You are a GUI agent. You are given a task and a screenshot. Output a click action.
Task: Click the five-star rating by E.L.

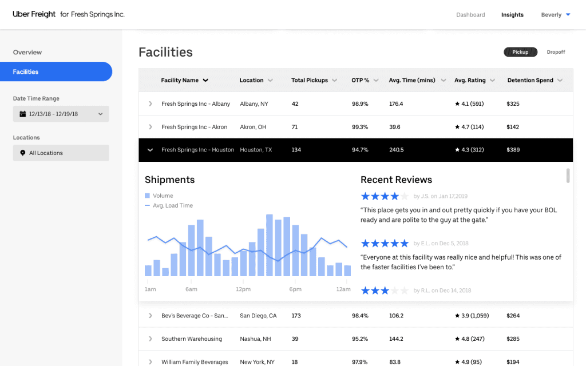point(385,244)
